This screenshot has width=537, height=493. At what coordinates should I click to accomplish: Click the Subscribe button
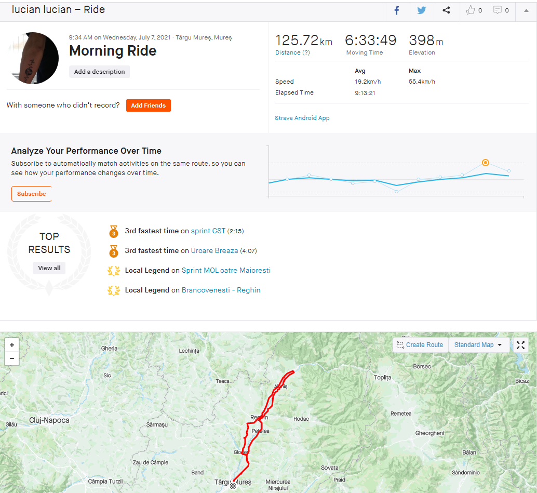tap(31, 194)
